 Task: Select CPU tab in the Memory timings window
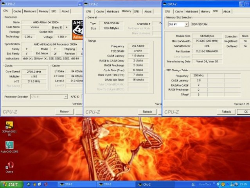coord(88,11)
